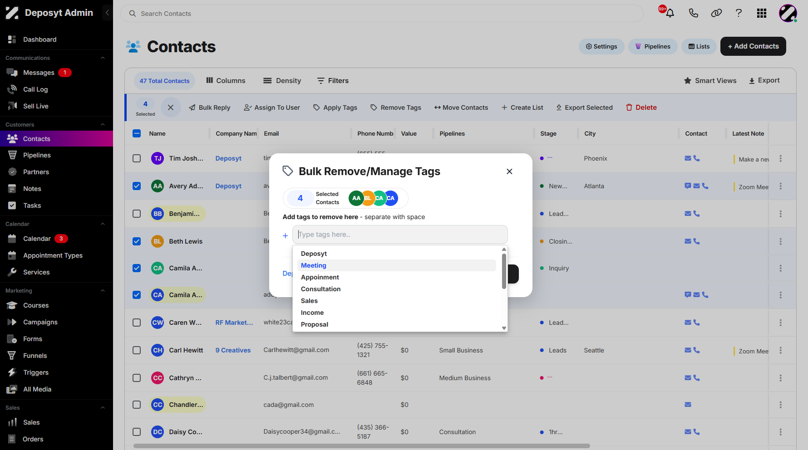This screenshot has width=808, height=450.
Task: Go to Campaigns in the sidebar
Action: (56, 322)
